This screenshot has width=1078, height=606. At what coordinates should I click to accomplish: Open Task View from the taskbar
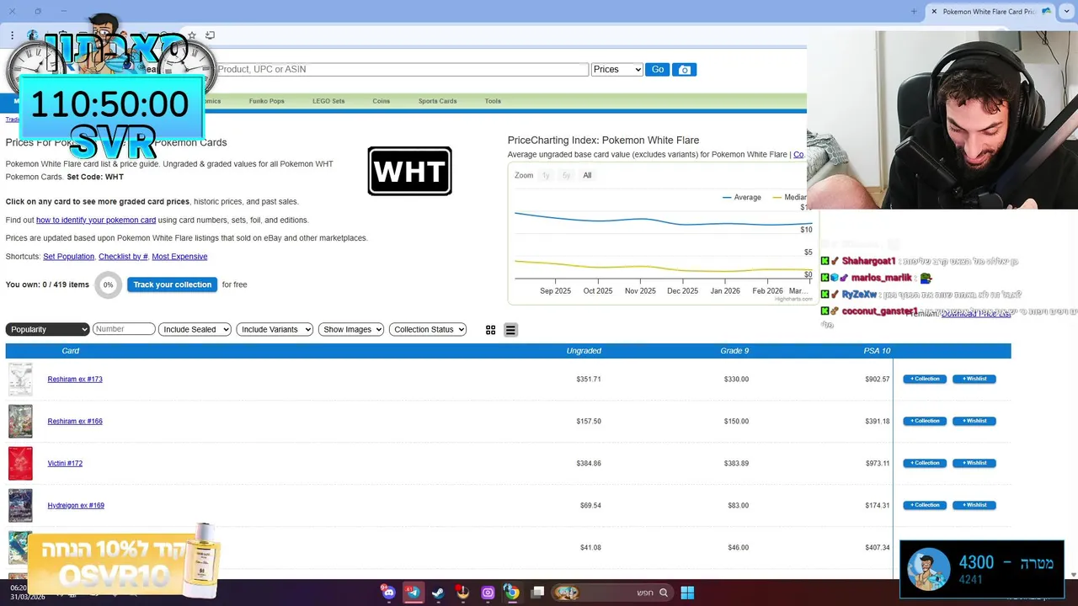click(537, 593)
